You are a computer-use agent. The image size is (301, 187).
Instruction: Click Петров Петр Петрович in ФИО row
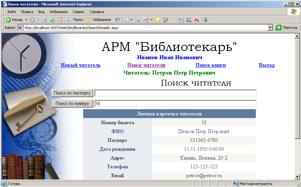click(204, 131)
